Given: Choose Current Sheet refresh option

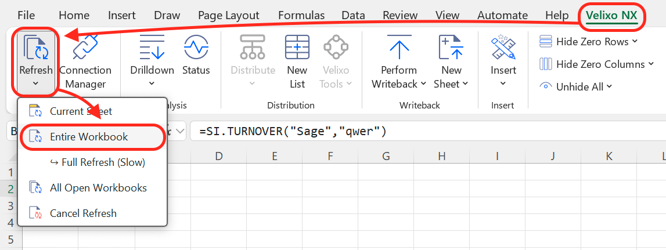Looking at the screenshot, I should [x=81, y=111].
